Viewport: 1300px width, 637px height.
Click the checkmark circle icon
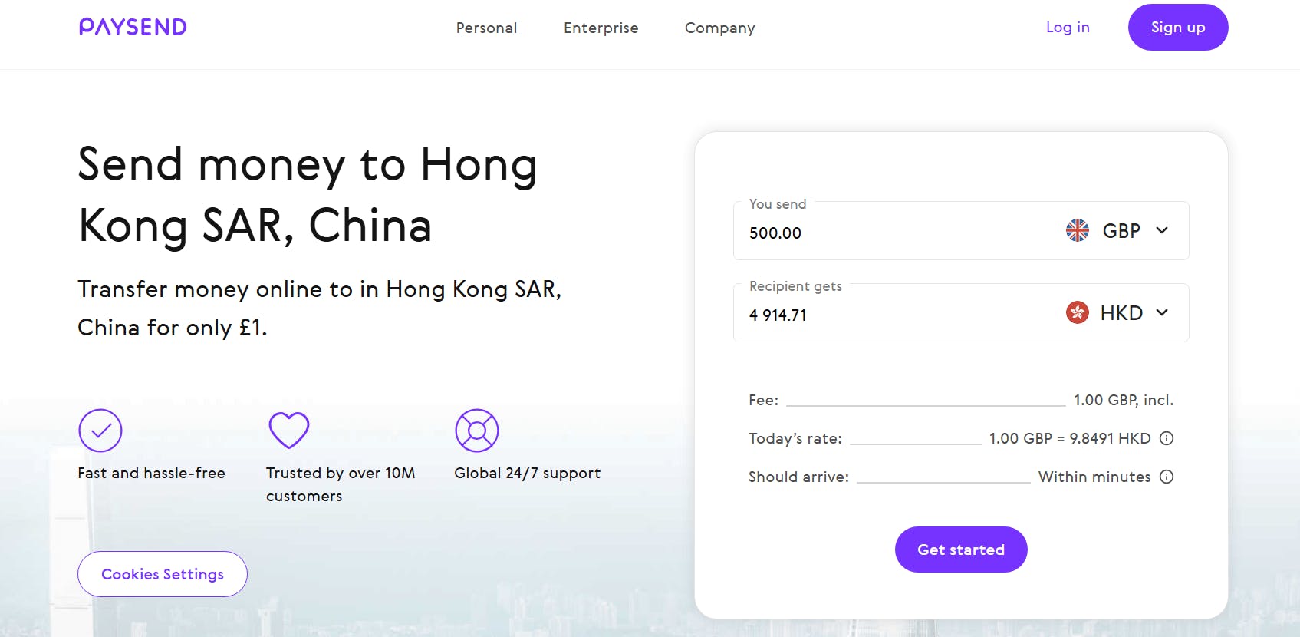(x=100, y=431)
